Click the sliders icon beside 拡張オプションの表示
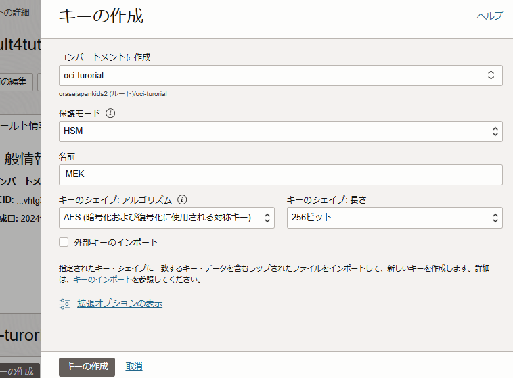Screen dimensions: 513x378 click(65, 304)
